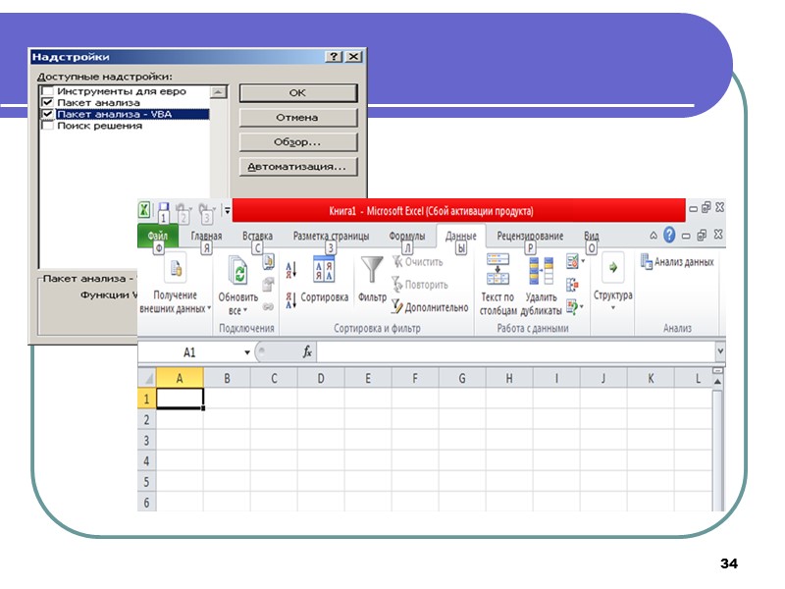The width and height of the screenshot is (785, 589).
Task: Click the Отмена button
Action: coord(298,118)
